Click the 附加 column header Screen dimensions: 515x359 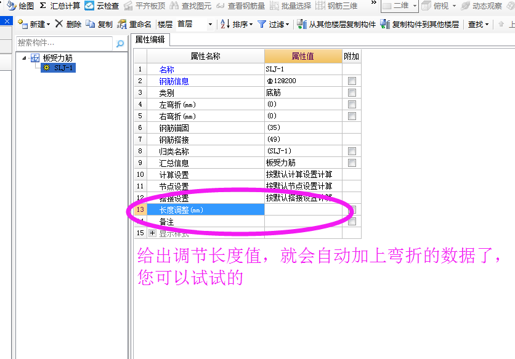(x=351, y=56)
